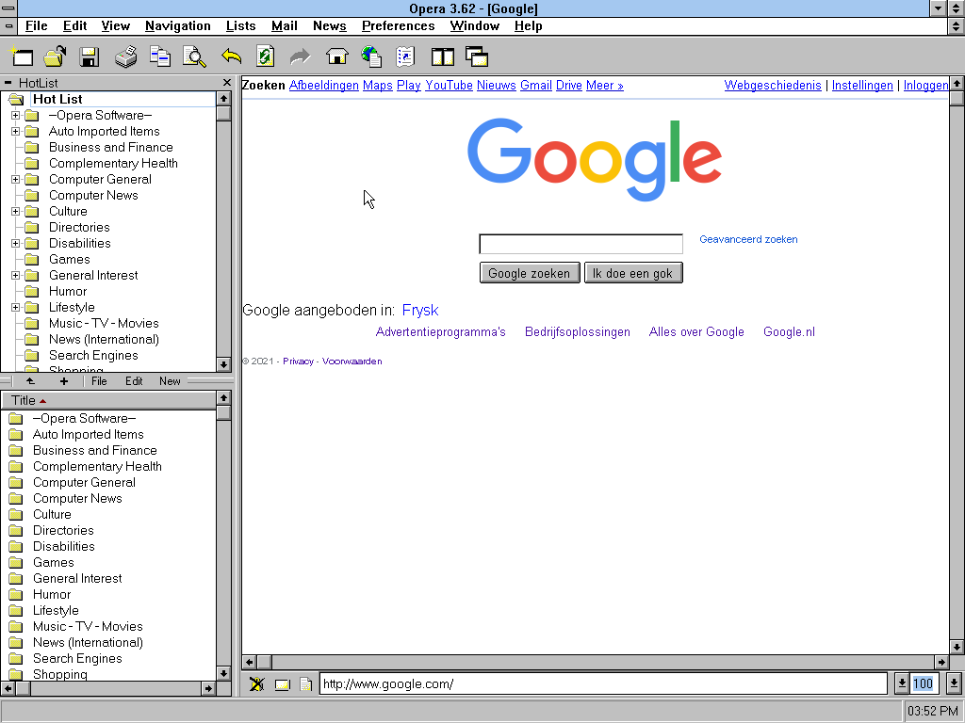Click the Save floppy disk icon

(x=90, y=56)
